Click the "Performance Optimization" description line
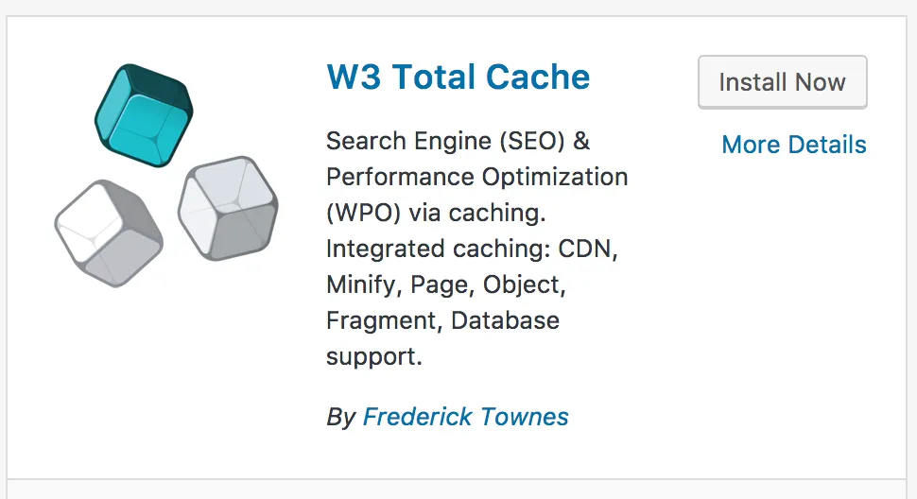 tap(476, 178)
